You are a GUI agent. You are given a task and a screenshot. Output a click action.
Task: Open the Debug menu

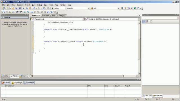pyautogui.click(x=39, y=5)
